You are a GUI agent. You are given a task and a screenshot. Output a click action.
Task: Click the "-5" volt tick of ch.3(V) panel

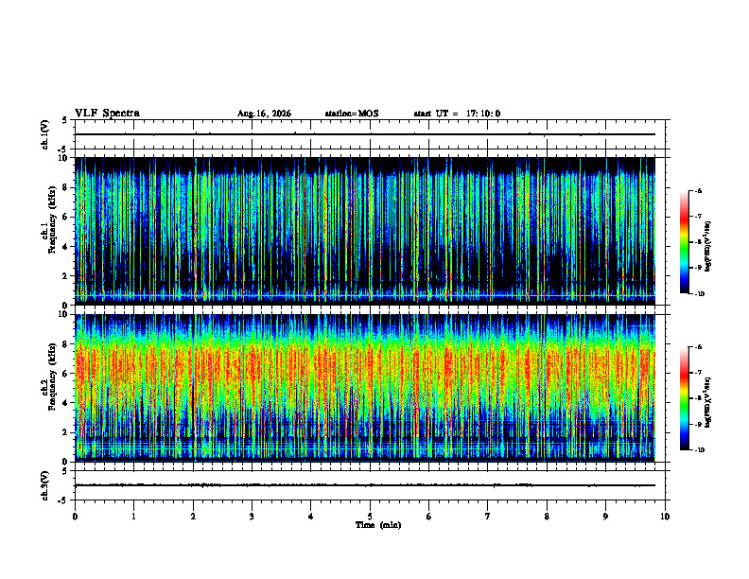coord(63,500)
